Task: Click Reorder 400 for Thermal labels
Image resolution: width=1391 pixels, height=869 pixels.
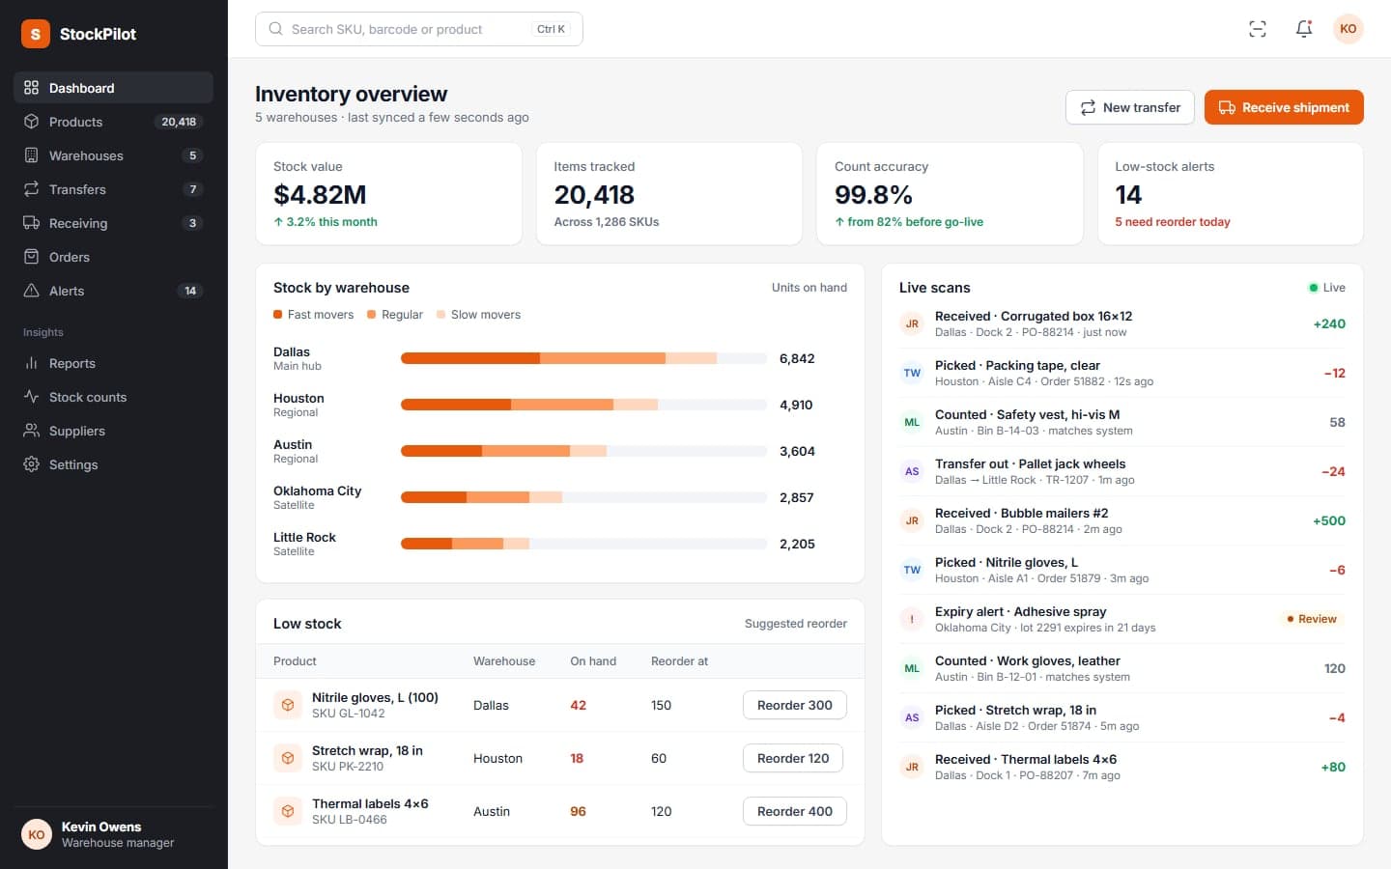Action: coord(795,811)
